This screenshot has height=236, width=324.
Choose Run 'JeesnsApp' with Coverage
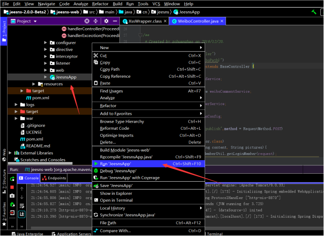pyautogui.click(x=148, y=178)
